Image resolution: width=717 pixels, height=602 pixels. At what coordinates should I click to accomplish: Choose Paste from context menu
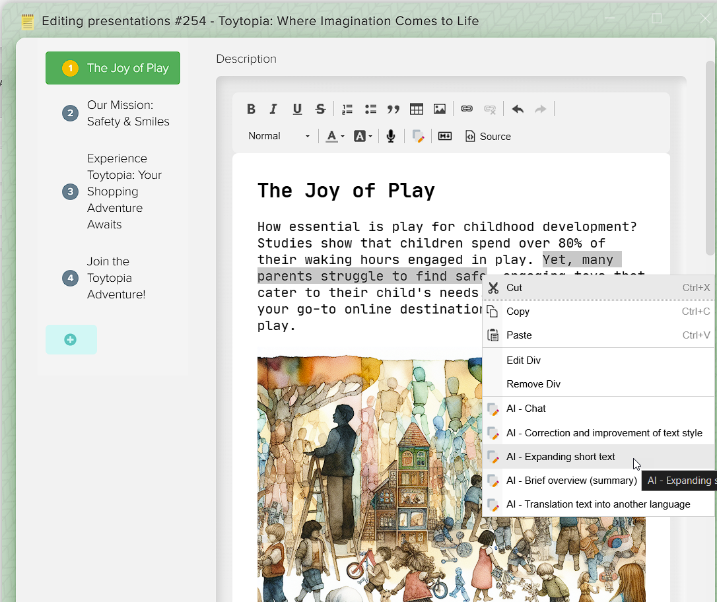pos(599,335)
